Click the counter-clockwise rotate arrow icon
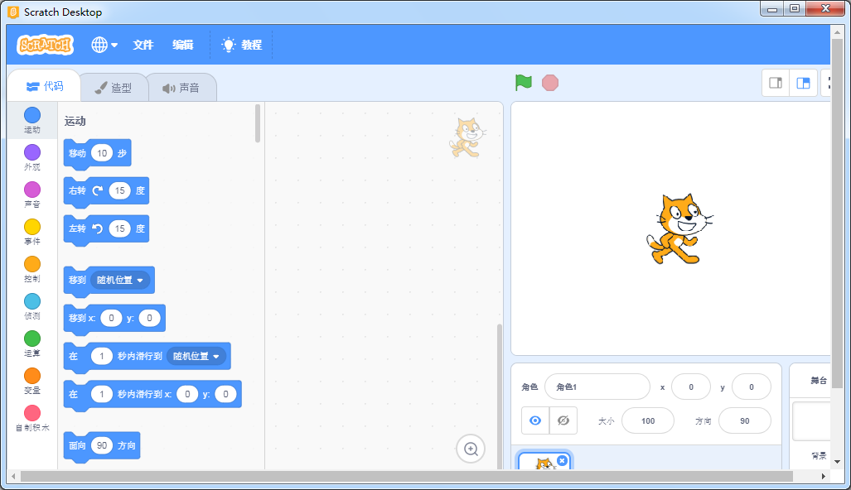The height and width of the screenshot is (490, 851). point(98,228)
